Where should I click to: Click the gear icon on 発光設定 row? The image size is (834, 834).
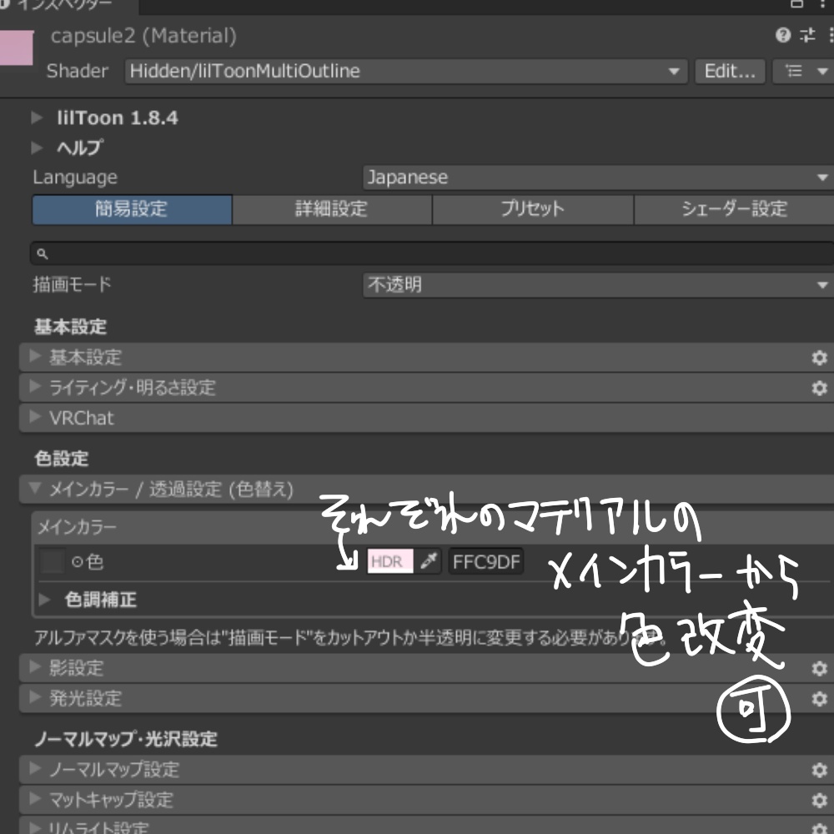coord(818,698)
